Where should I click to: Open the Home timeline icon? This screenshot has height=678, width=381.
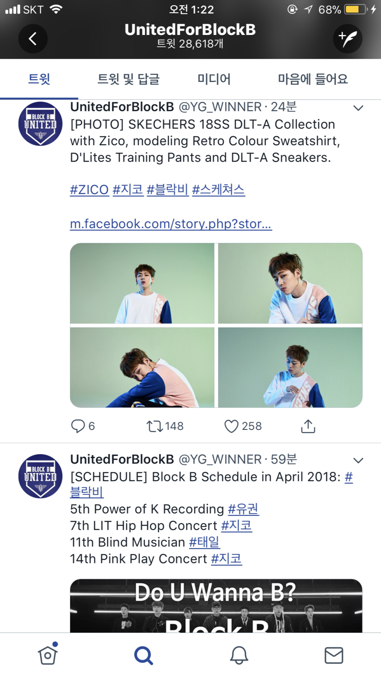click(48, 655)
